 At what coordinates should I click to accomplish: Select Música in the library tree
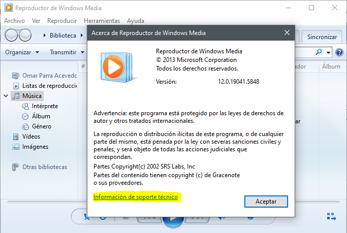pos(27,96)
